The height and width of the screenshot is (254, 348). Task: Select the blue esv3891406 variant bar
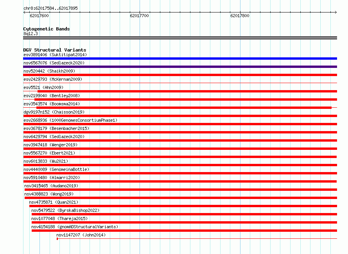coord(180,59)
